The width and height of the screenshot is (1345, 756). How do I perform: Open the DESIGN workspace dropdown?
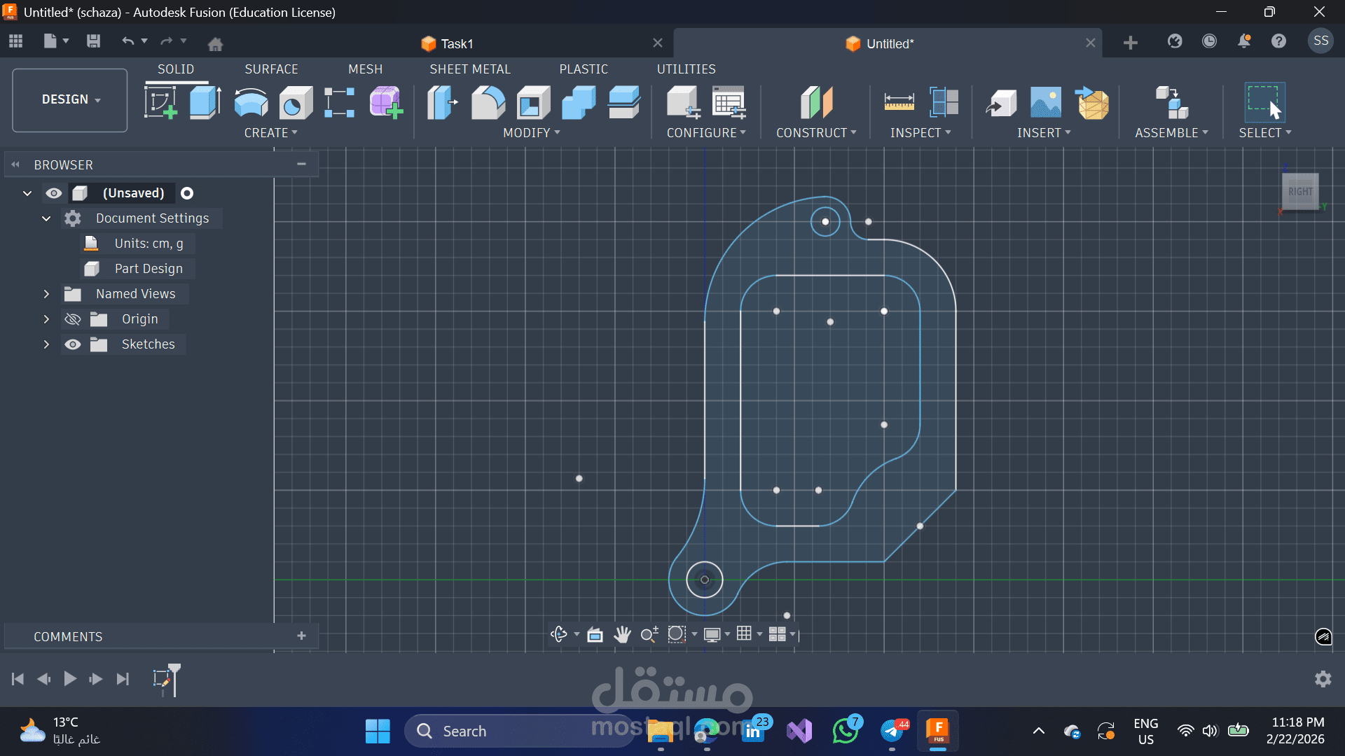coord(70,99)
